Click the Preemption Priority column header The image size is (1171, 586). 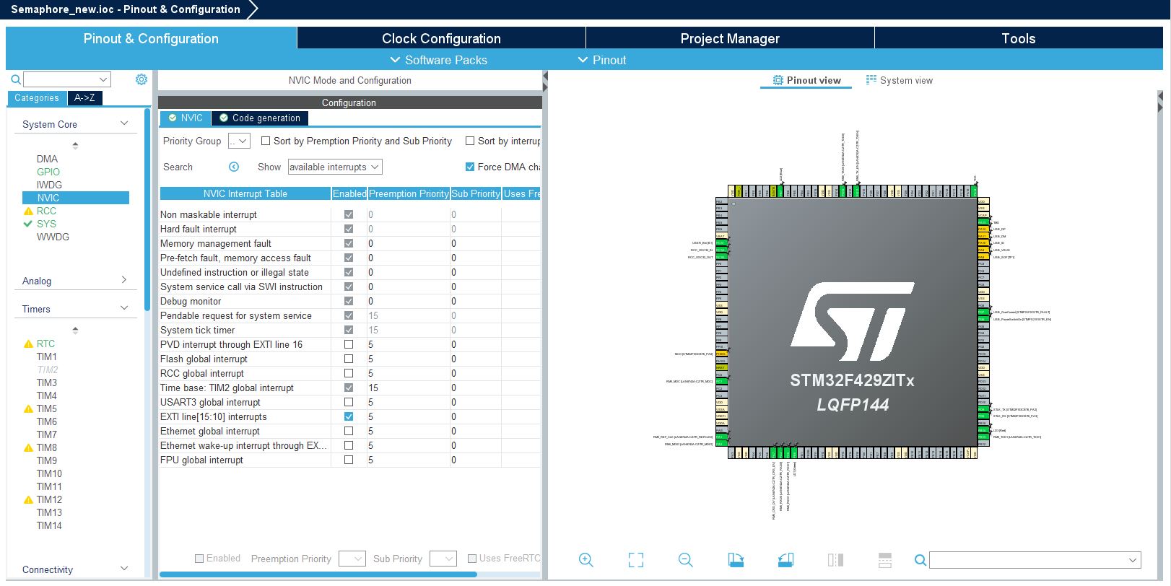(x=409, y=193)
